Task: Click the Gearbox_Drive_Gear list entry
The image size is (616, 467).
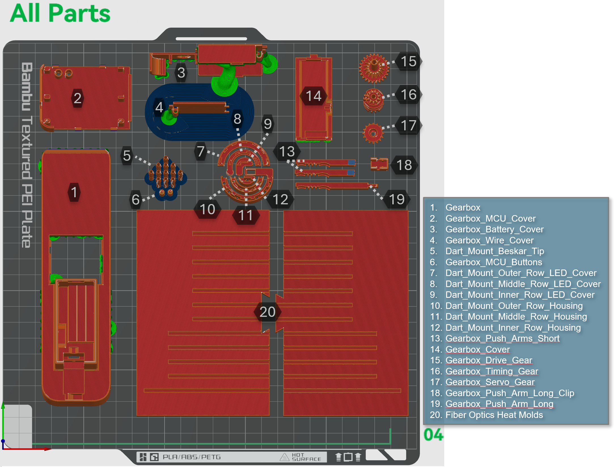Action: pyautogui.click(x=489, y=360)
